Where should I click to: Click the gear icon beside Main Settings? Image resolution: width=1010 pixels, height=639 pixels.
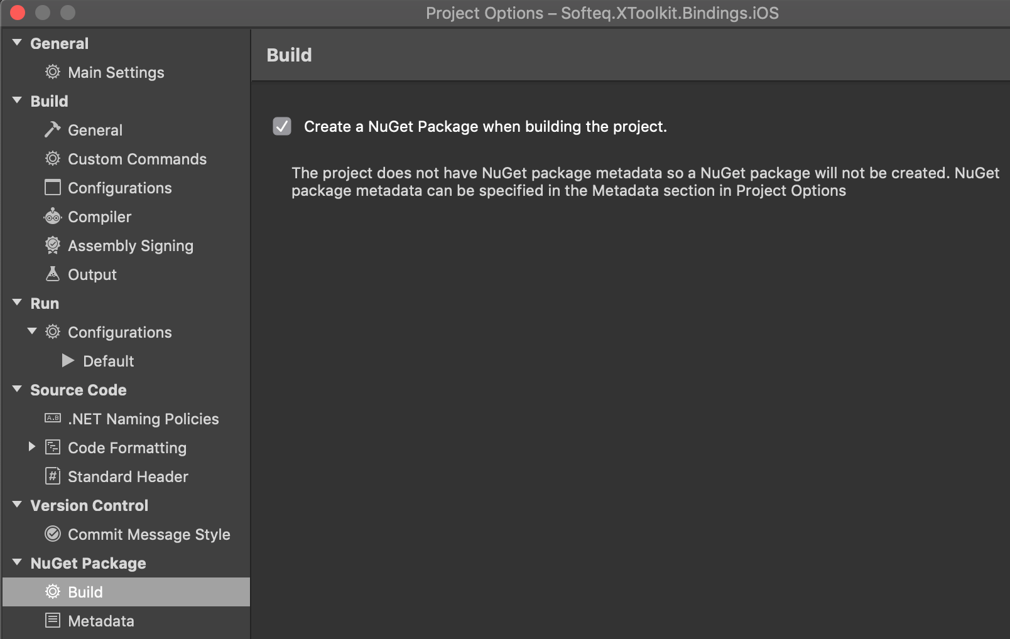coord(53,72)
